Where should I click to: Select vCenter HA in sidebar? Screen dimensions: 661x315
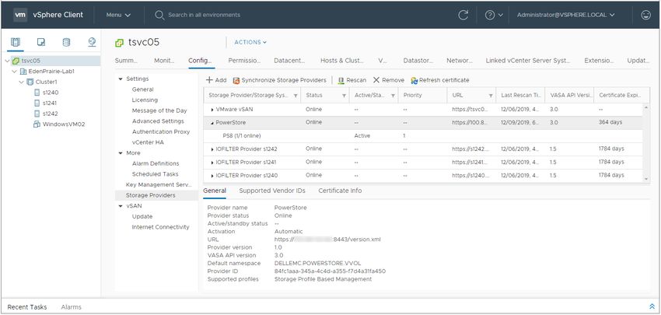(x=148, y=142)
